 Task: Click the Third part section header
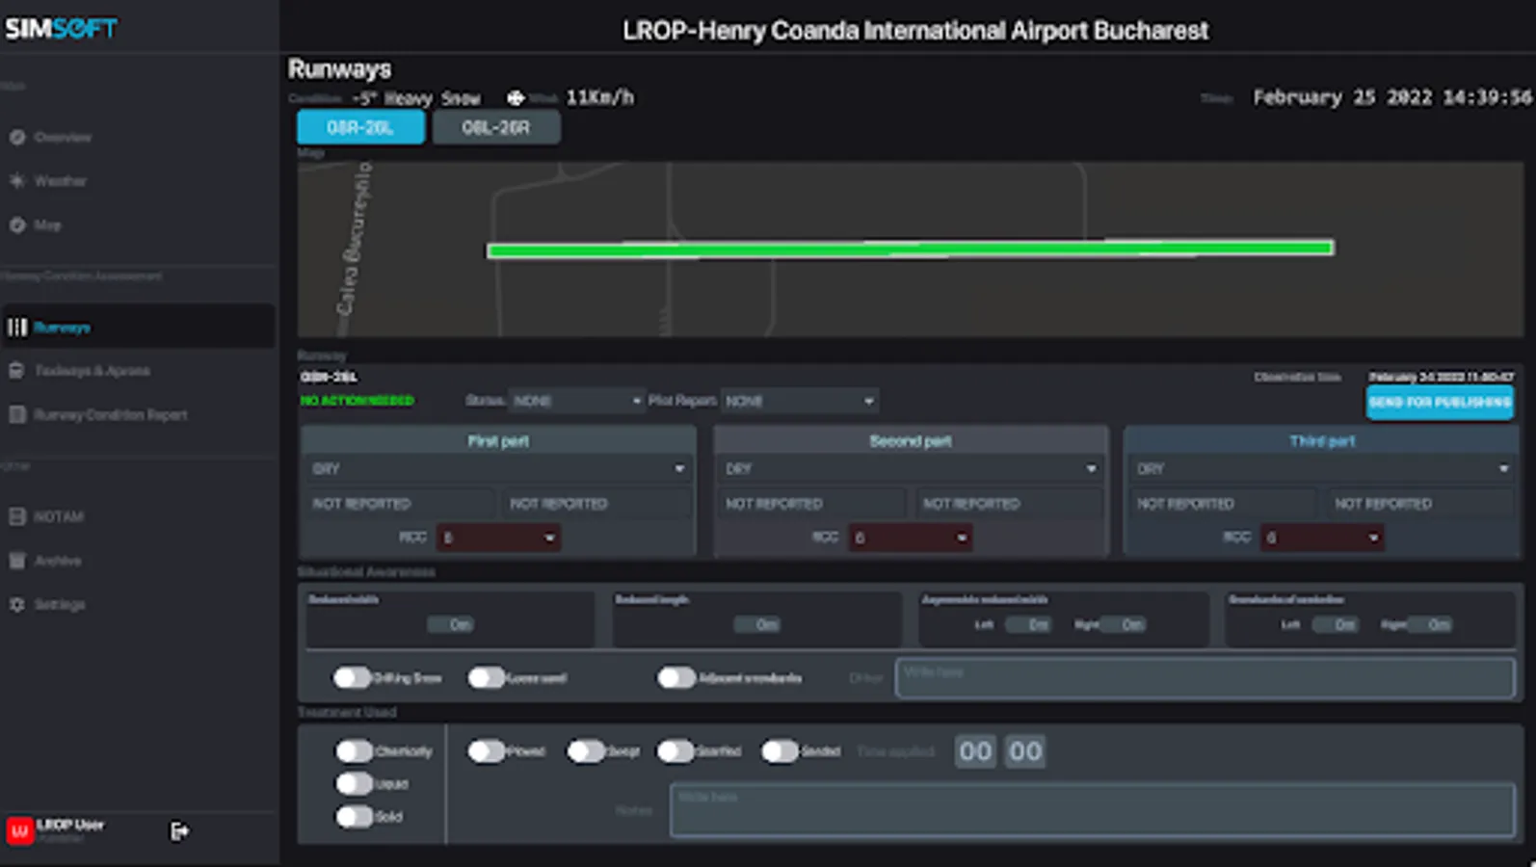click(x=1322, y=441)
